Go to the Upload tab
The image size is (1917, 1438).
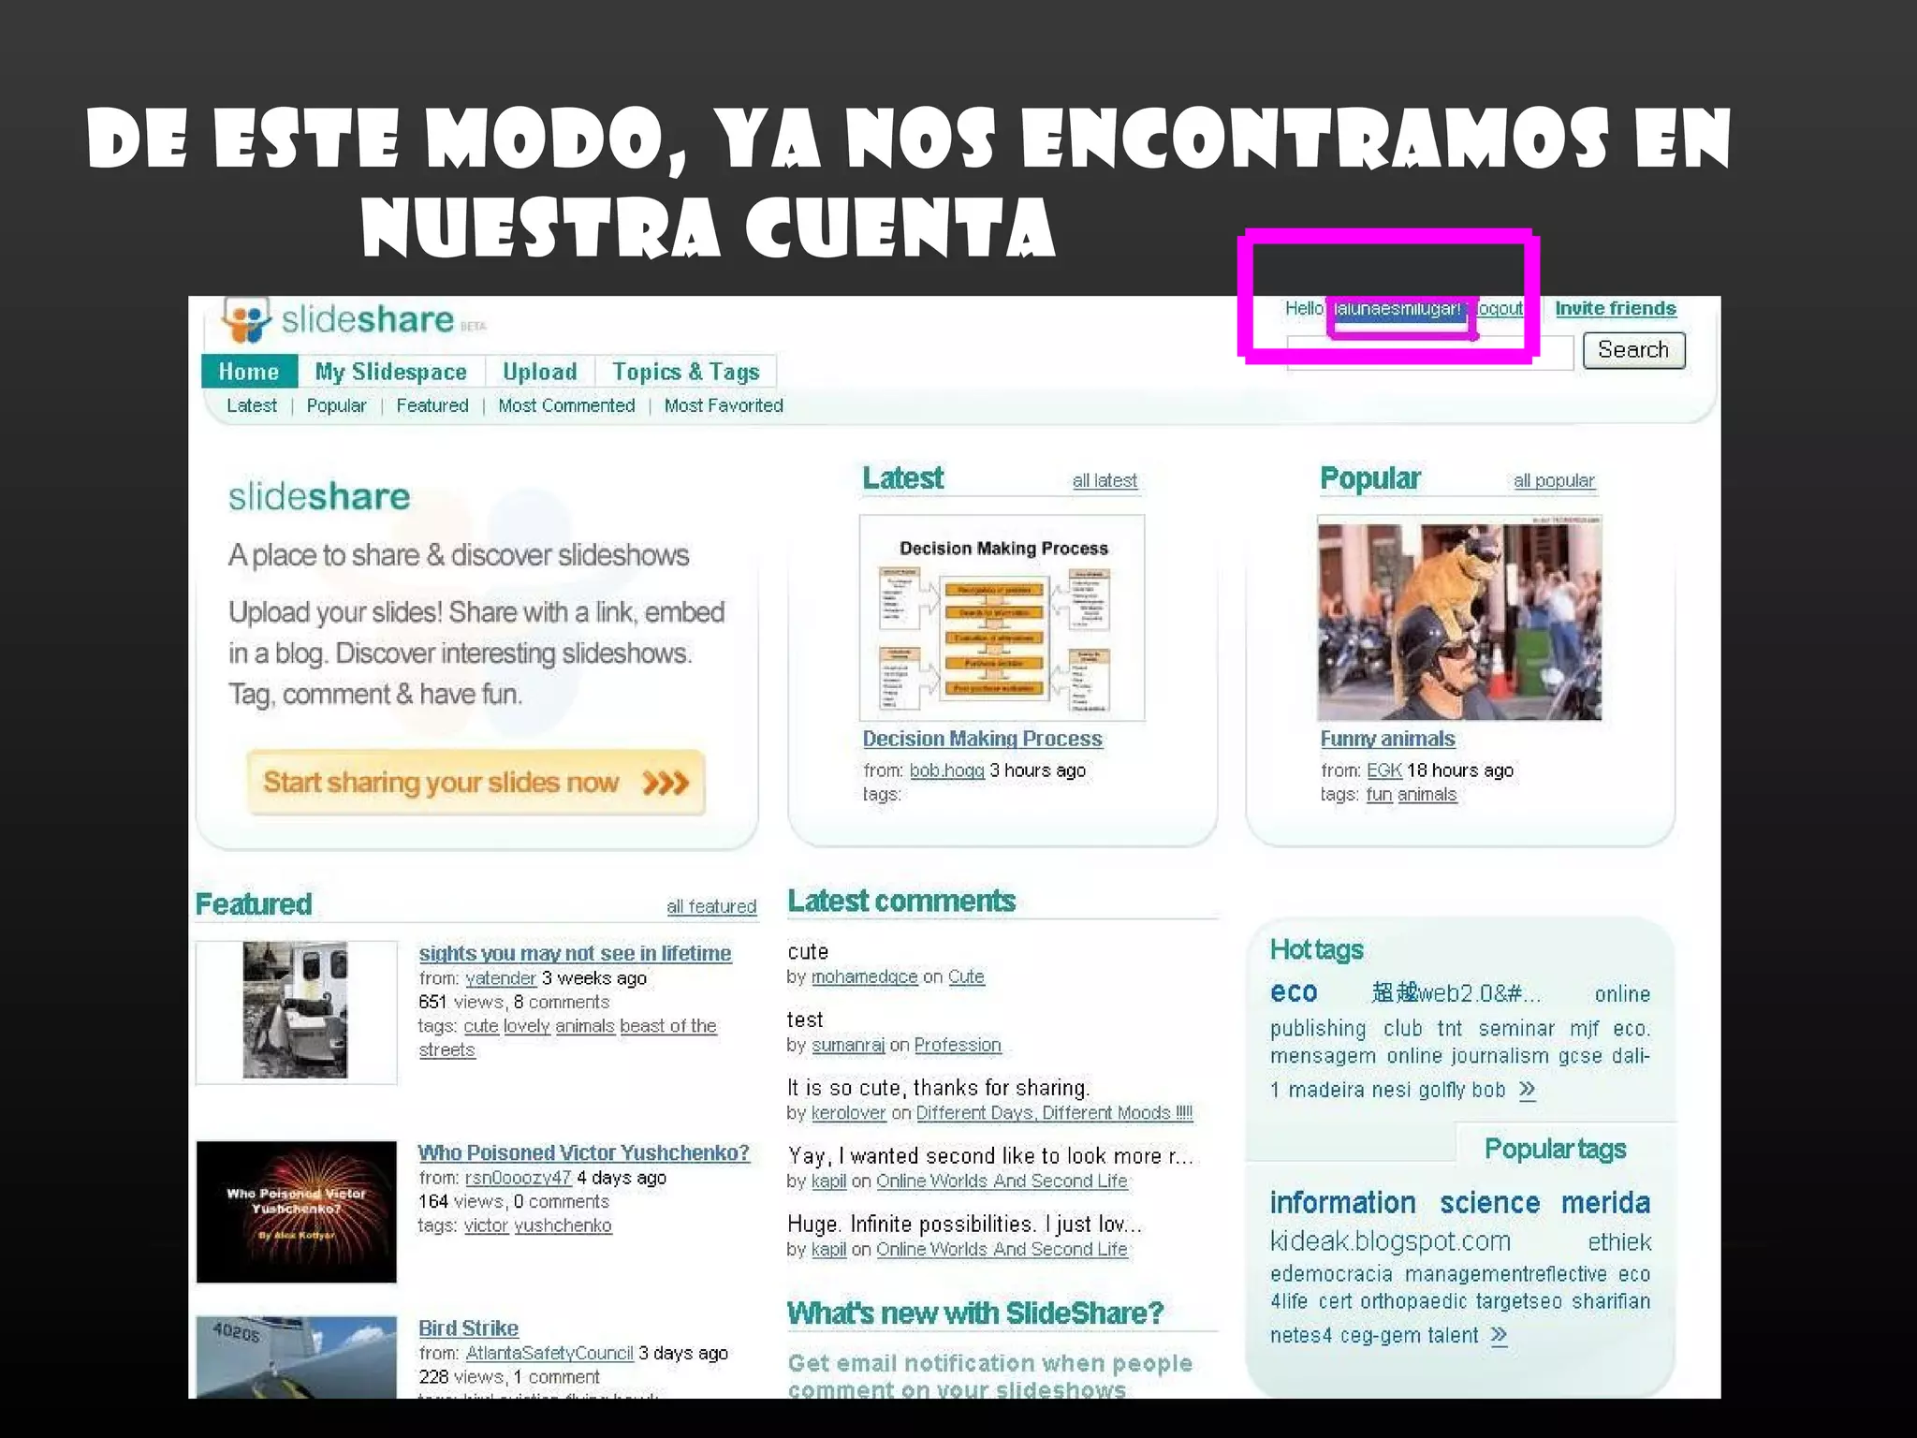coord(540,372)
